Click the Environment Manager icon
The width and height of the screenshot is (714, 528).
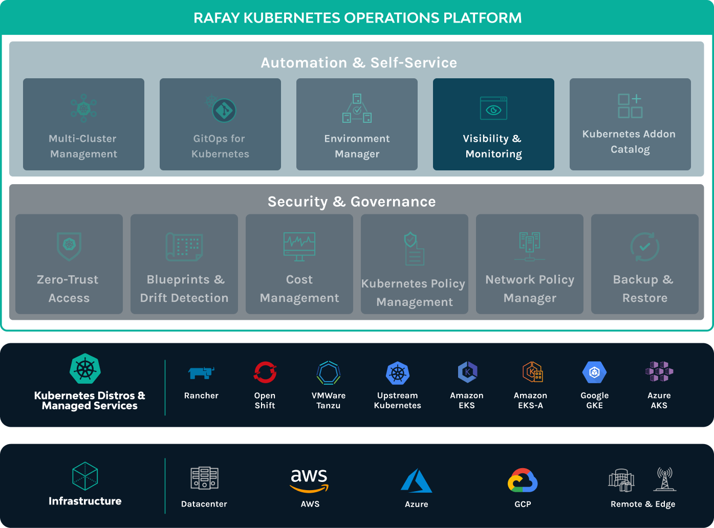357,108
